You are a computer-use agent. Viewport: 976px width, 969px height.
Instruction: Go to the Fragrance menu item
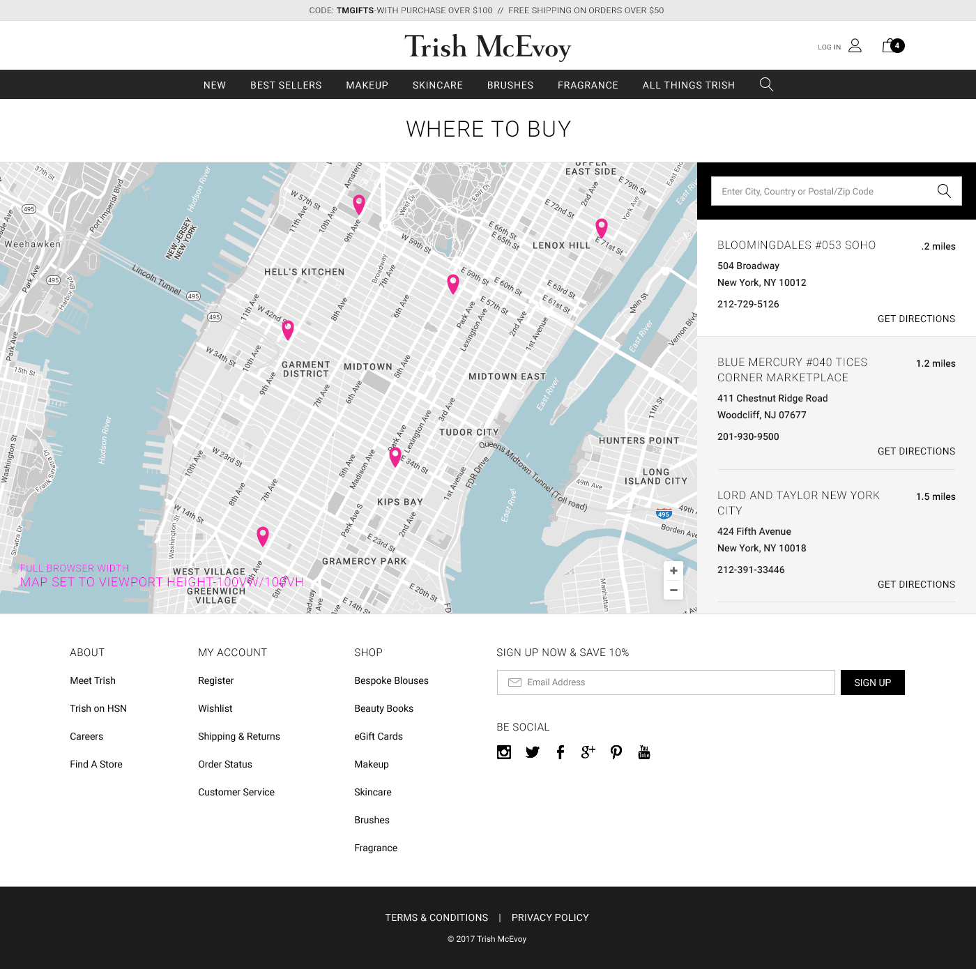(588, 85)
